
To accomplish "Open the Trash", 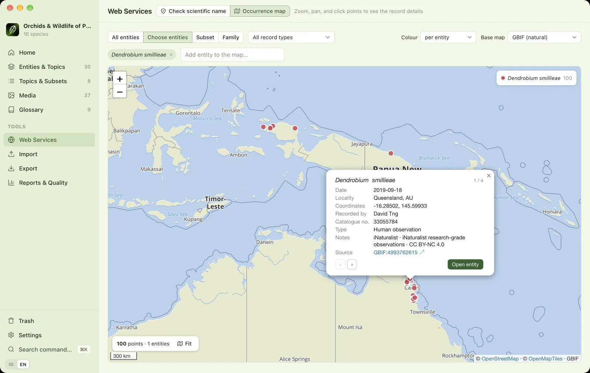I will click(x=49, y=321).
